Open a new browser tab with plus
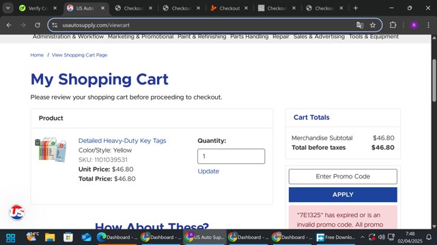The image size is (437, 245). pos(355,8)
